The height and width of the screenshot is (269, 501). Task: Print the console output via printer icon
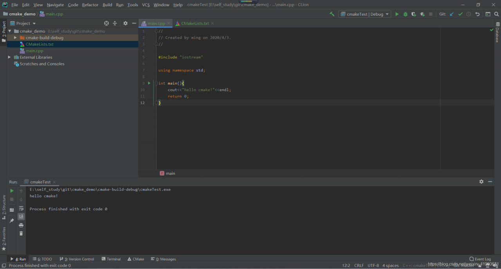tap(21, 225)
